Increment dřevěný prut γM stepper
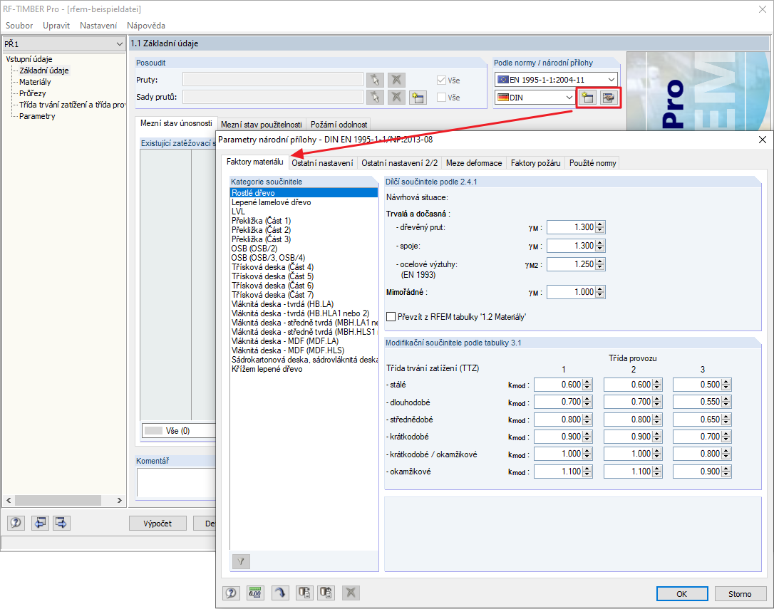The height and width of the screenshot is (609, 774). (x=600, y=224)
